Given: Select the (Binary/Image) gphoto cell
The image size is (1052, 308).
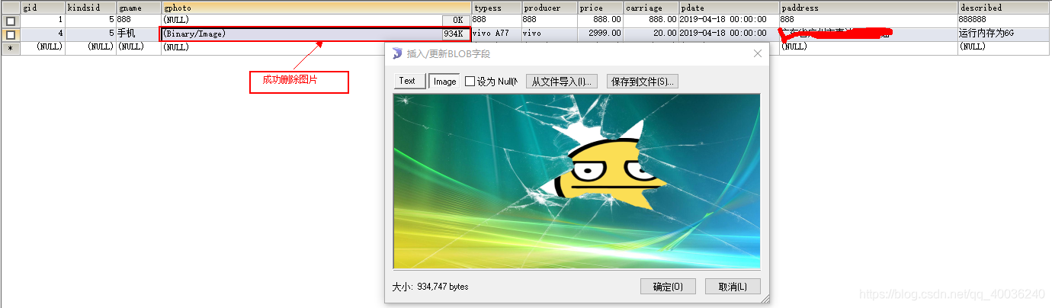Looking at the screenshot, I should pyautogui.click(x=301, y=34).
